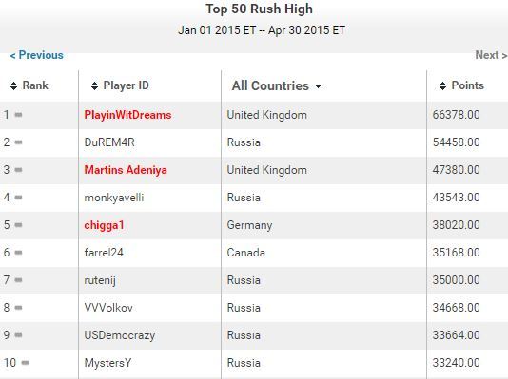The image size is (508, 379).
Task: Select the farrel24 player row
Action: (254, 253)
